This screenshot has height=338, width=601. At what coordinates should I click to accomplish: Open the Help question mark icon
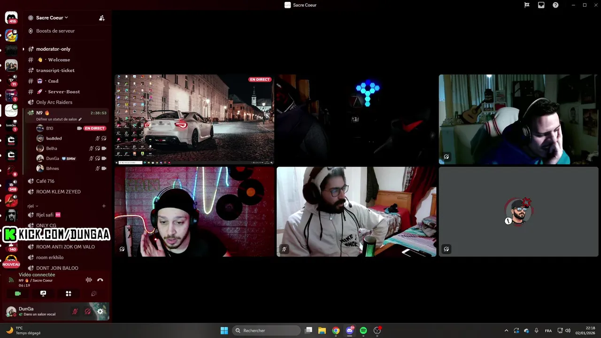tap(556, 5)
